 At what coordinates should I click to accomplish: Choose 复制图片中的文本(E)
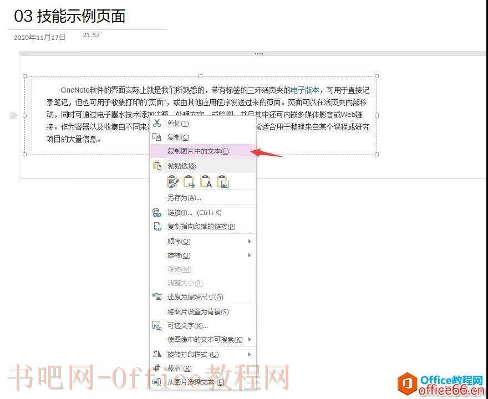pyautogui.click(x=202, y=151)
